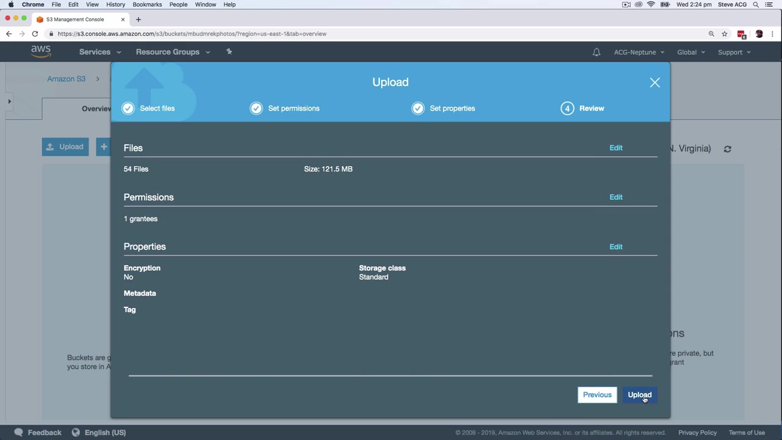Select the Review step

pyautogui.click(x=583, y=108)
